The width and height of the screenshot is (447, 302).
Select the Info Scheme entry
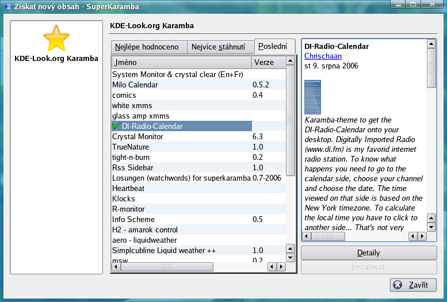198,219
